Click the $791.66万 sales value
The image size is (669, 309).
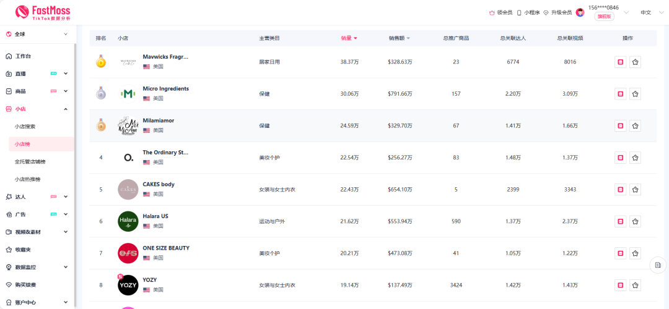coord(400,94)
